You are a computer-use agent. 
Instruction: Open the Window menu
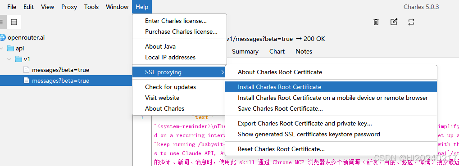tap(117, 7)
